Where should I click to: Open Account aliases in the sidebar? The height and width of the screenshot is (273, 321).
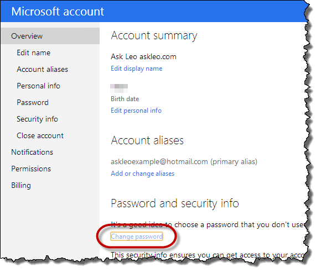(43, 69)
